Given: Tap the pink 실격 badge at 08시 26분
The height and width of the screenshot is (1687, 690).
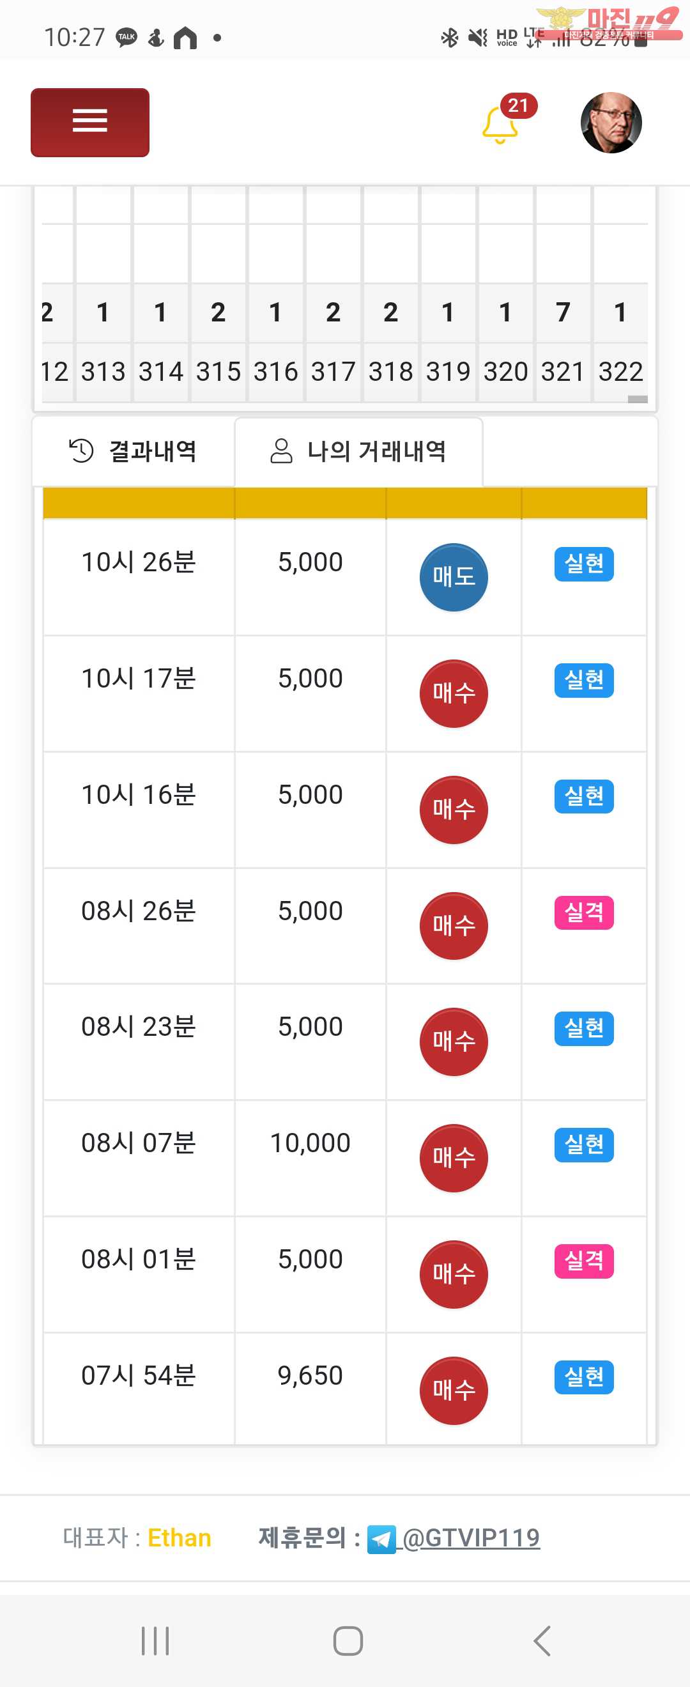Looking at the screenshot, I should [583, 913].
